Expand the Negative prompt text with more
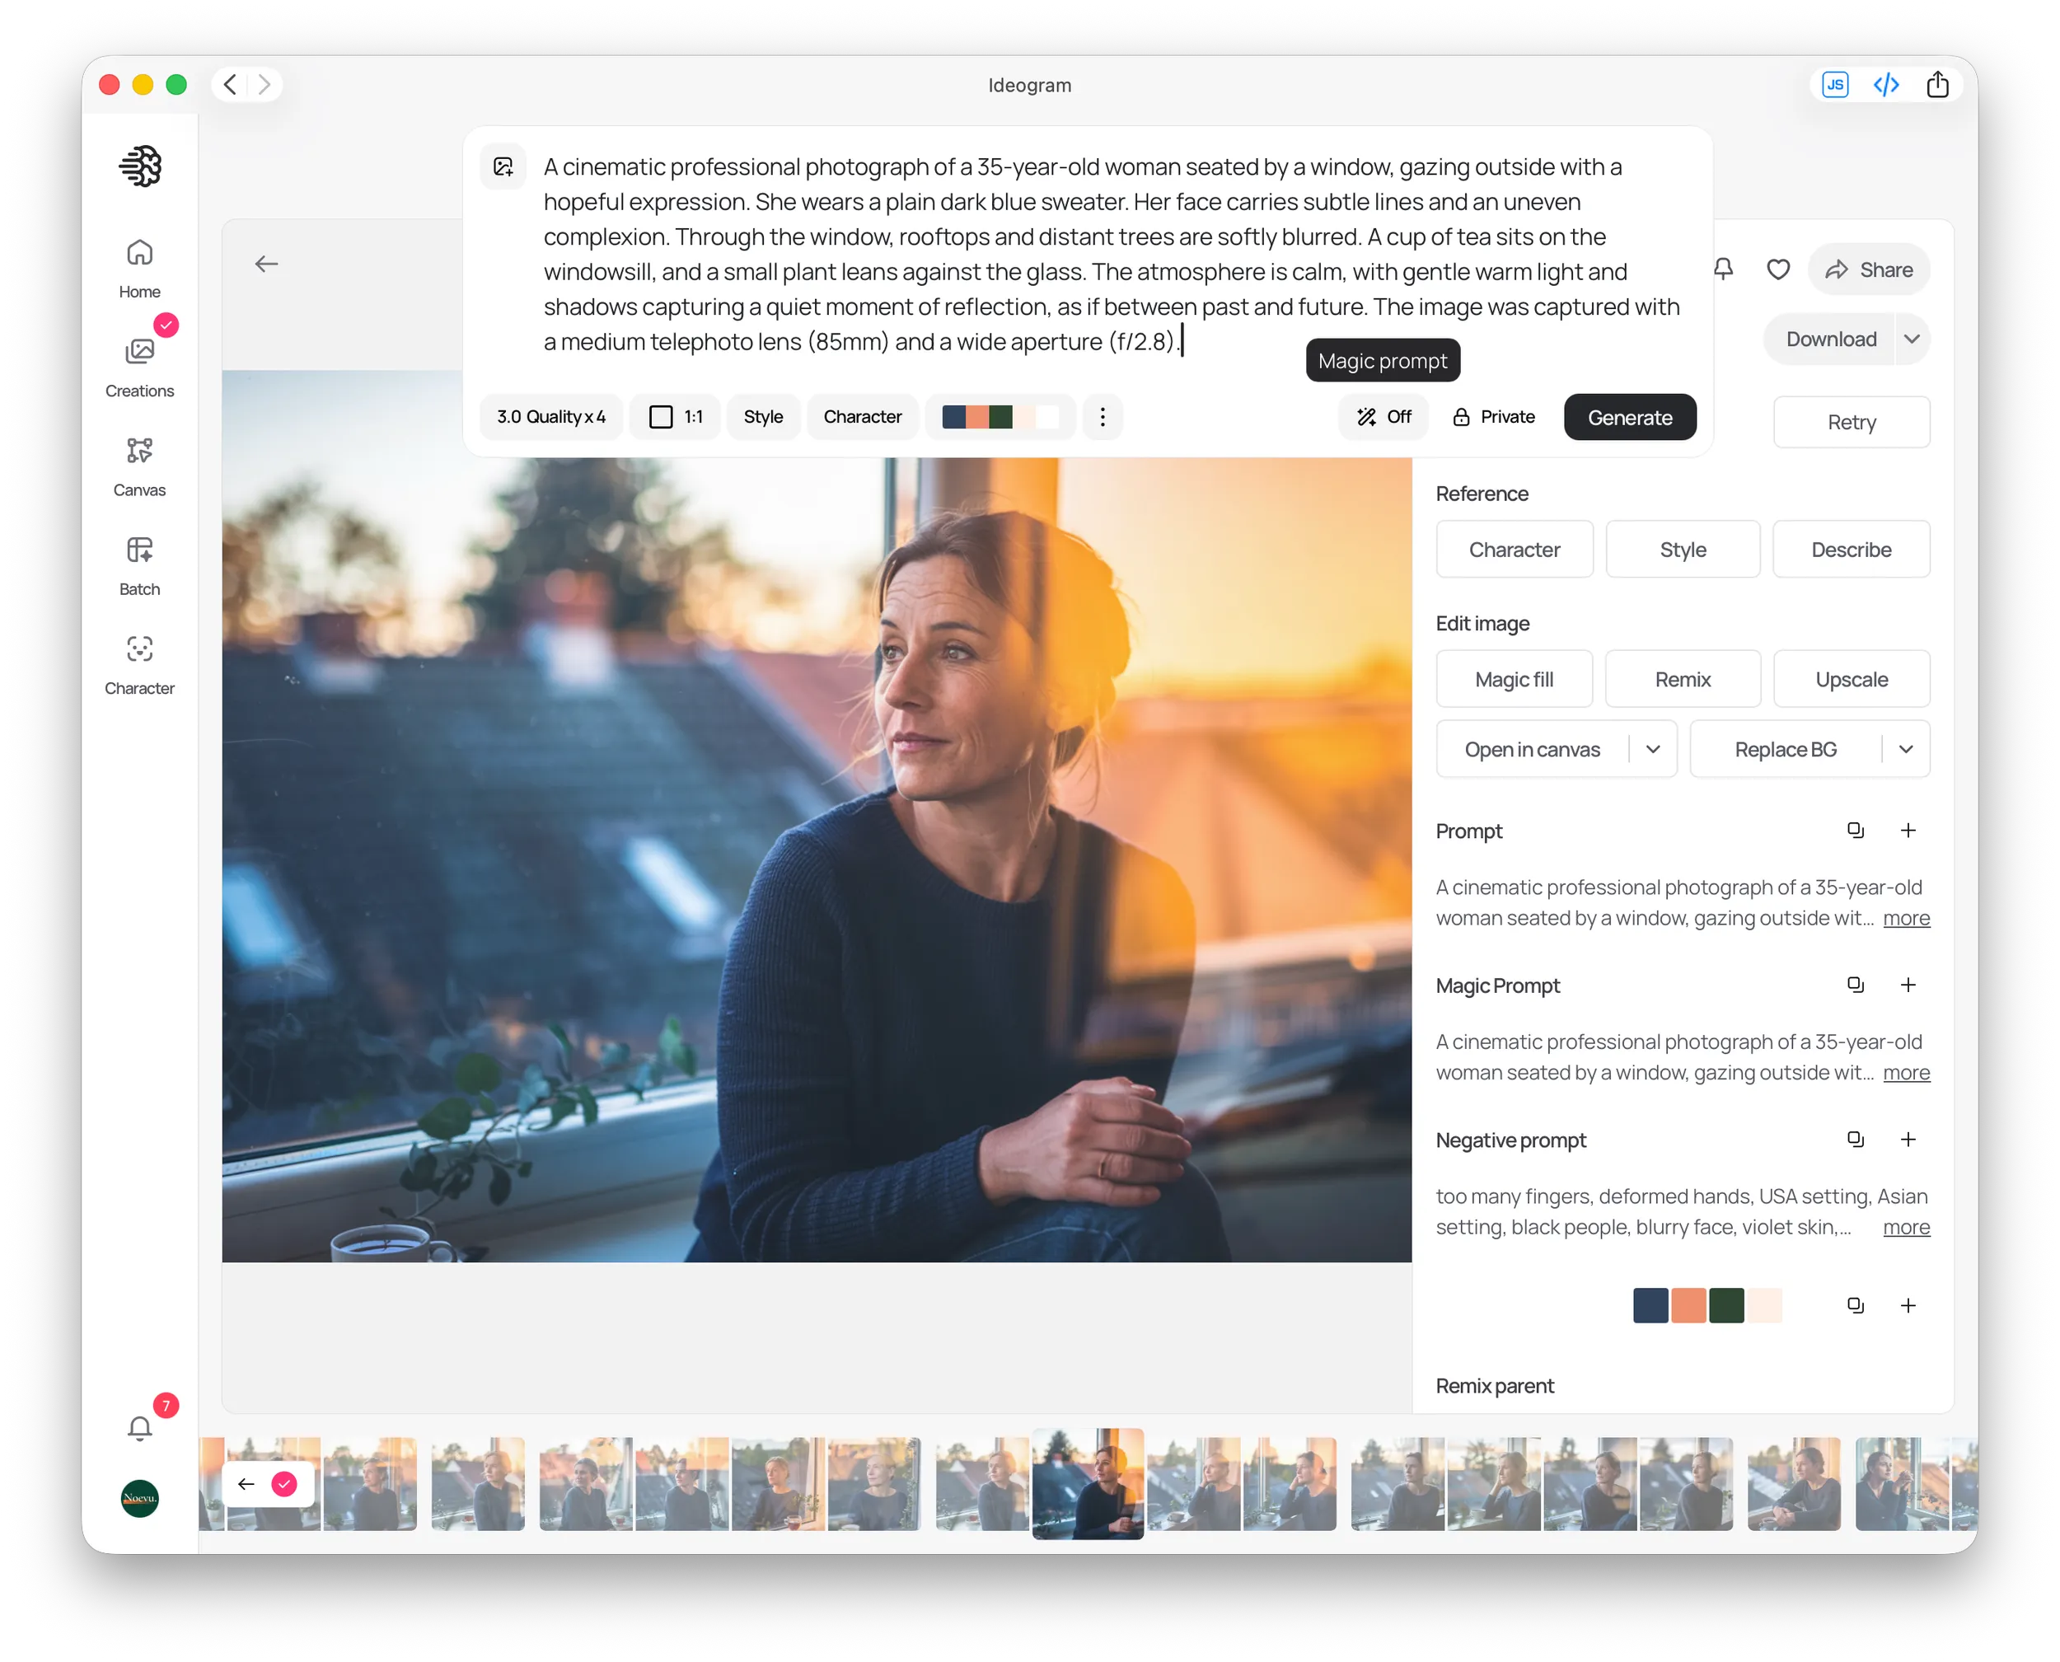This screenshot has width=2060, height=1662. click(1906, 1226)
